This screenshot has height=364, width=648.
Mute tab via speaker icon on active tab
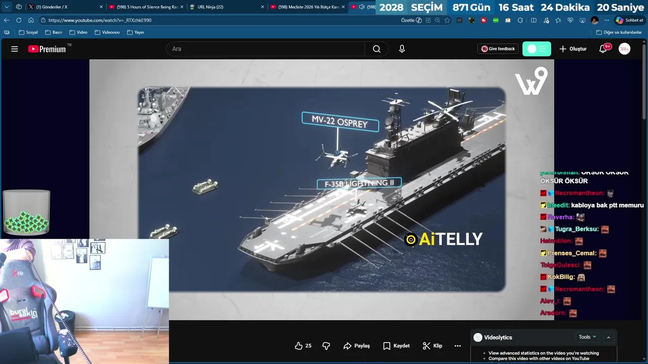[x=361, y=7]
